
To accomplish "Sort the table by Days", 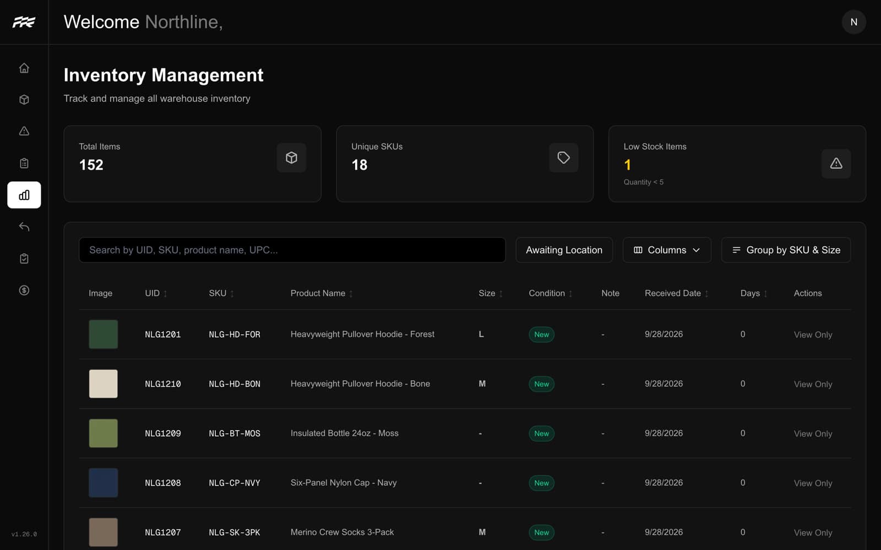I will pos(754,293).
